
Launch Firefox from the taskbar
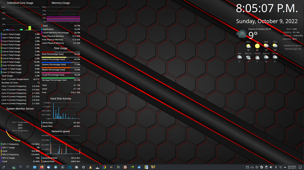42,167
